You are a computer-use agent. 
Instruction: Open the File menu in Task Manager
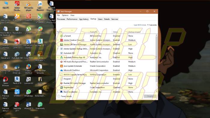pos(58,15)
